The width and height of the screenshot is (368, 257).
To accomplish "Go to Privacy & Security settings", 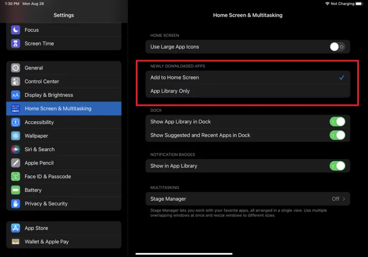I will pos(46,204).
